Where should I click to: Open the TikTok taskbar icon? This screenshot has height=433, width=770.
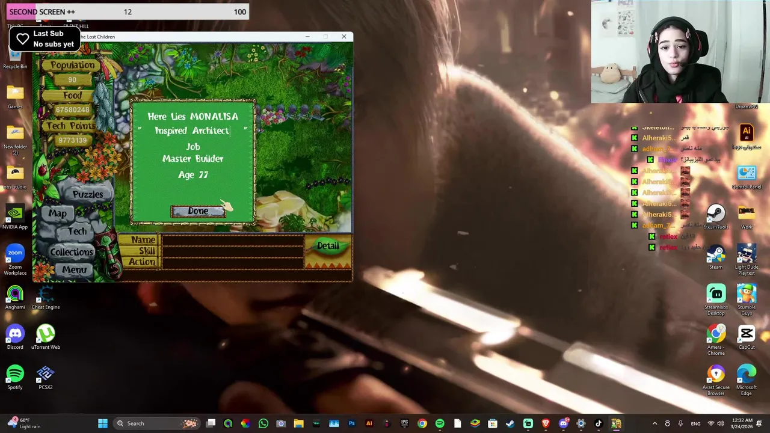(599, 423)
